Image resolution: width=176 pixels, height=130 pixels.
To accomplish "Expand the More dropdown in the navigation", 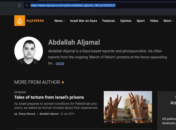I will (168, 21).
